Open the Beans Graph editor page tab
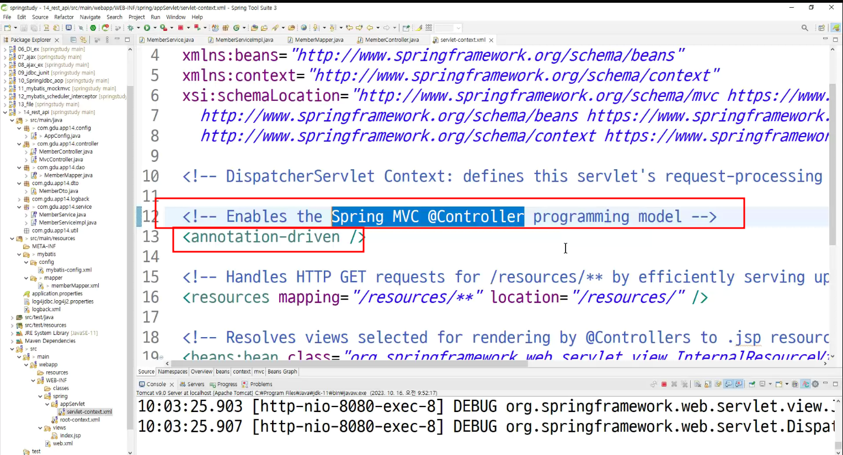Image resolution: width=843 pixels, height=455 pixels. click(282, 372)
